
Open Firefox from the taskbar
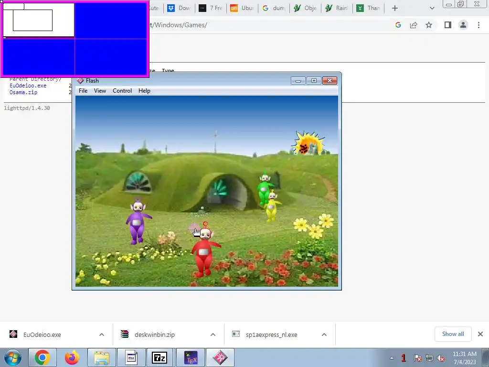coord(72,357)
